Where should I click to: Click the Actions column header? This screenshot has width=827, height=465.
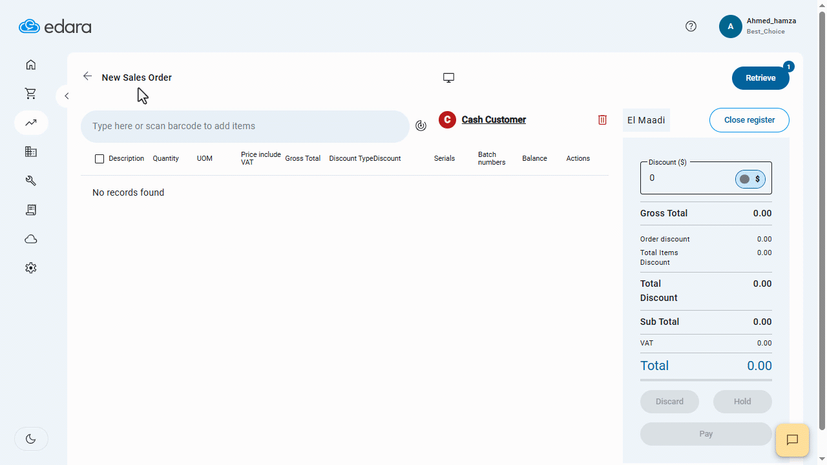tap(578, 158)
